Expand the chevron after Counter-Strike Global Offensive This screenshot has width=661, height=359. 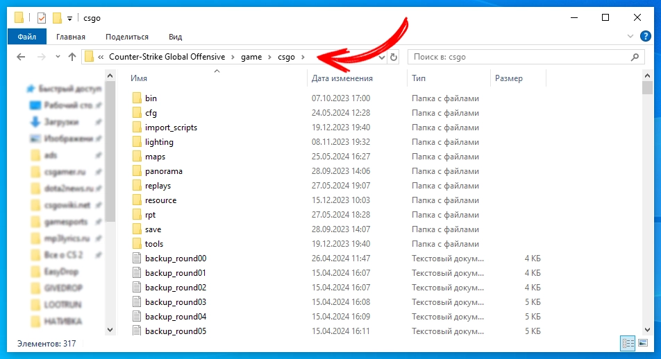pos(233,57)
